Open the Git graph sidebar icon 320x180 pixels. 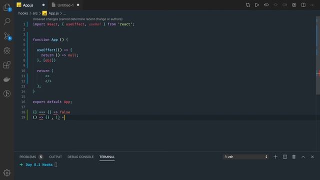(x=7, y=93)
